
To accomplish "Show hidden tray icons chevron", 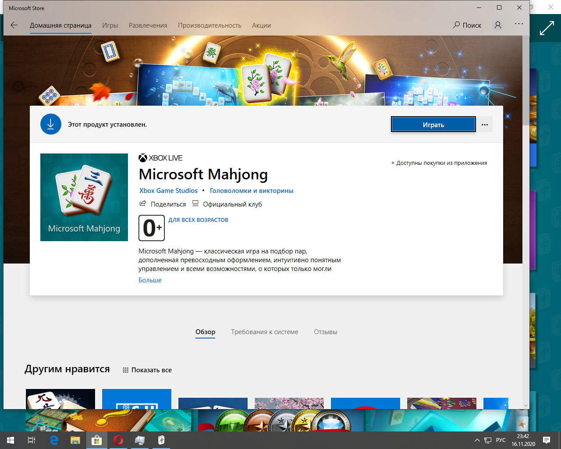I will tap(477, 440).
